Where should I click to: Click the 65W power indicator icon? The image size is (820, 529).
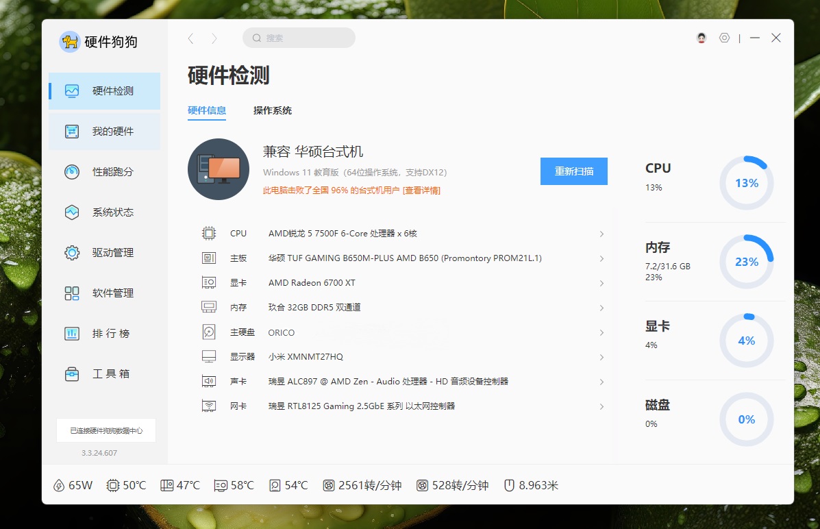pyautogui.click(x=59, y=486)
